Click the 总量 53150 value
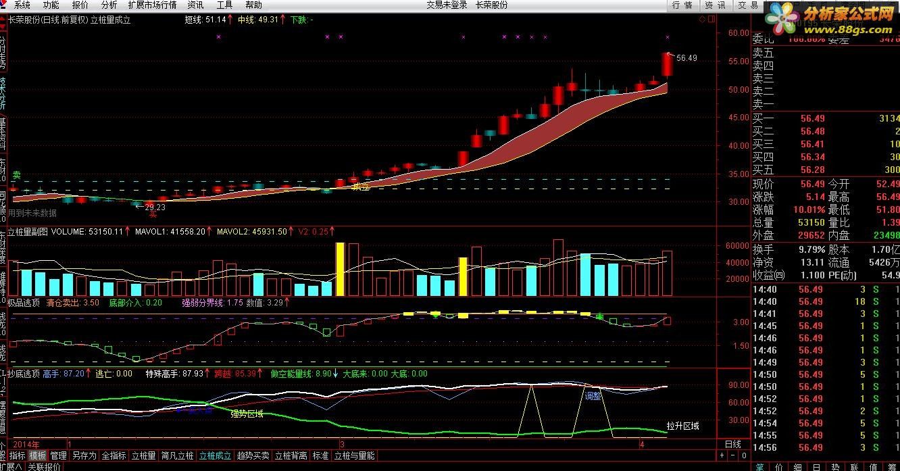Screen dimensions: 900x471 tap(811, 223)
